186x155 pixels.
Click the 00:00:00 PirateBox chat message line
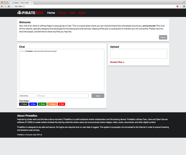[38, 51]
